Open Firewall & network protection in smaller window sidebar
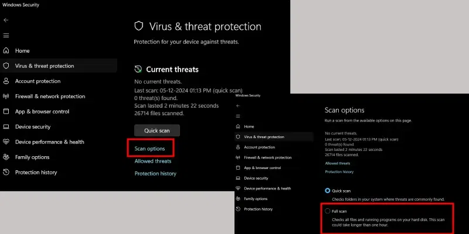Viewport: 469px width, 234px height. (x=268, y=157)
